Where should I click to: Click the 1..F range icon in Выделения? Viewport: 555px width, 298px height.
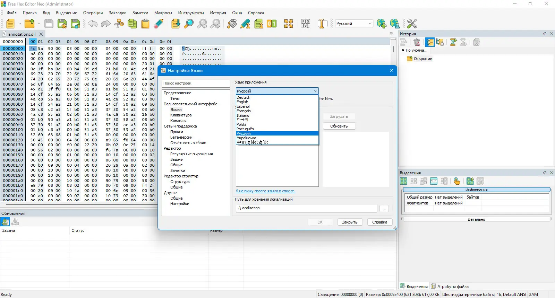[434, 181]
